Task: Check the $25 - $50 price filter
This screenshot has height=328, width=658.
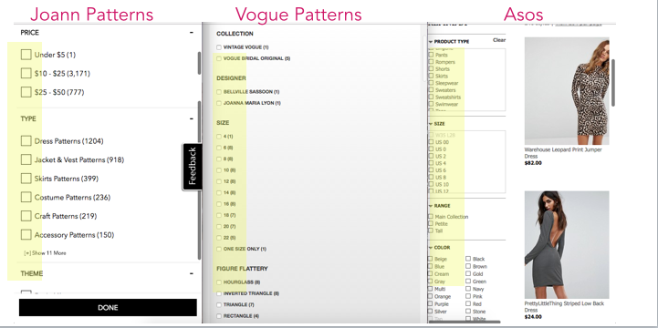Action: [26, 92]
